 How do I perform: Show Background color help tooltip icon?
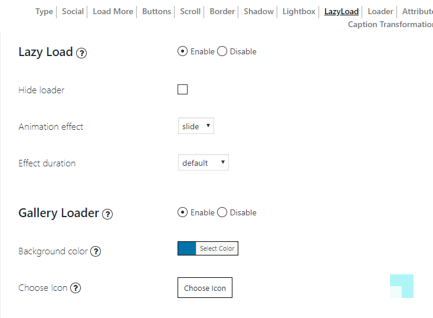click(96, 251)
